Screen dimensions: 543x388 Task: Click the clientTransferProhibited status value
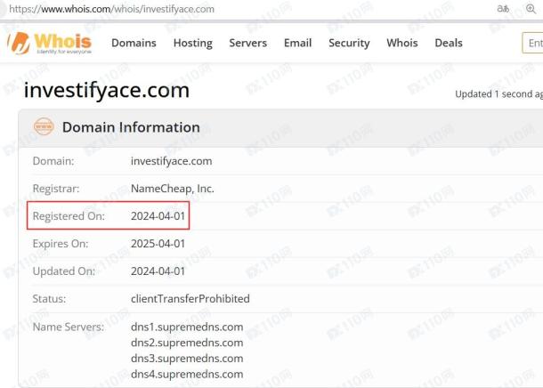(x=190, y=299)
